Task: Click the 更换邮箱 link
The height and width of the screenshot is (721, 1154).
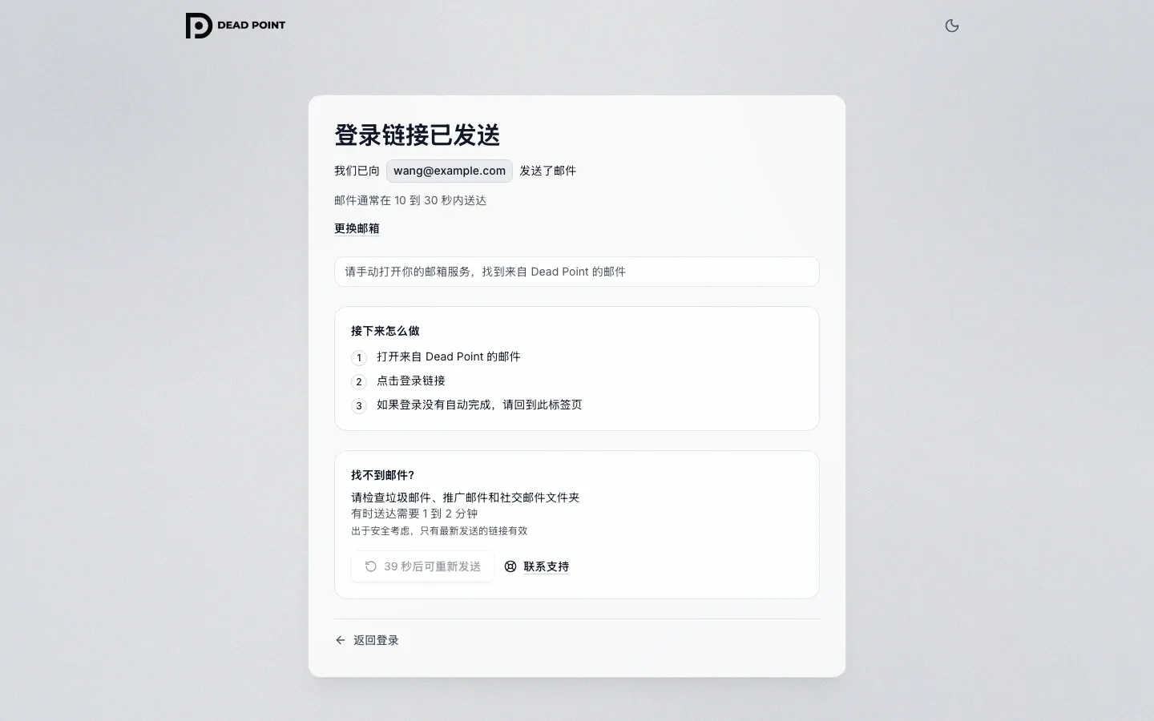Action: pyautogui.click(x=357, y=228)
